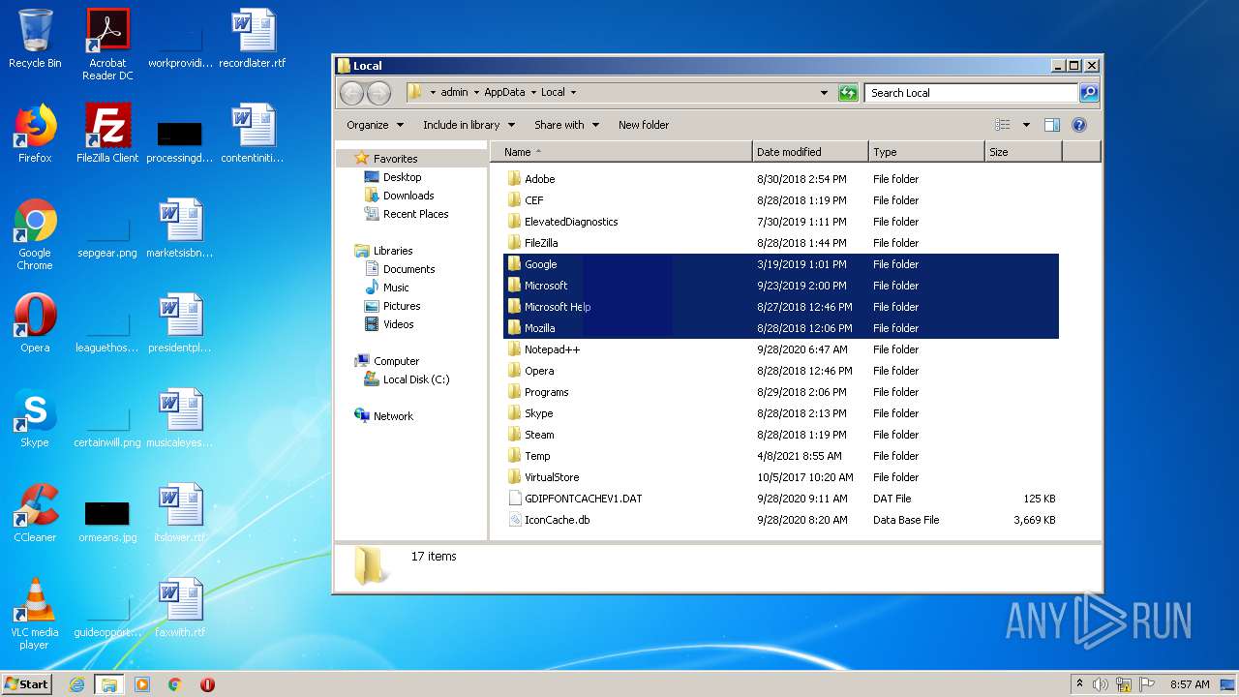Select the VirtualStore folder
Viewport: 1239px width, 697px height.
pyautogui.click(x=781, y=477)
